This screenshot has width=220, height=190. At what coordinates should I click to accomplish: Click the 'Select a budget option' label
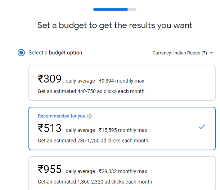(x=55, y=53)
